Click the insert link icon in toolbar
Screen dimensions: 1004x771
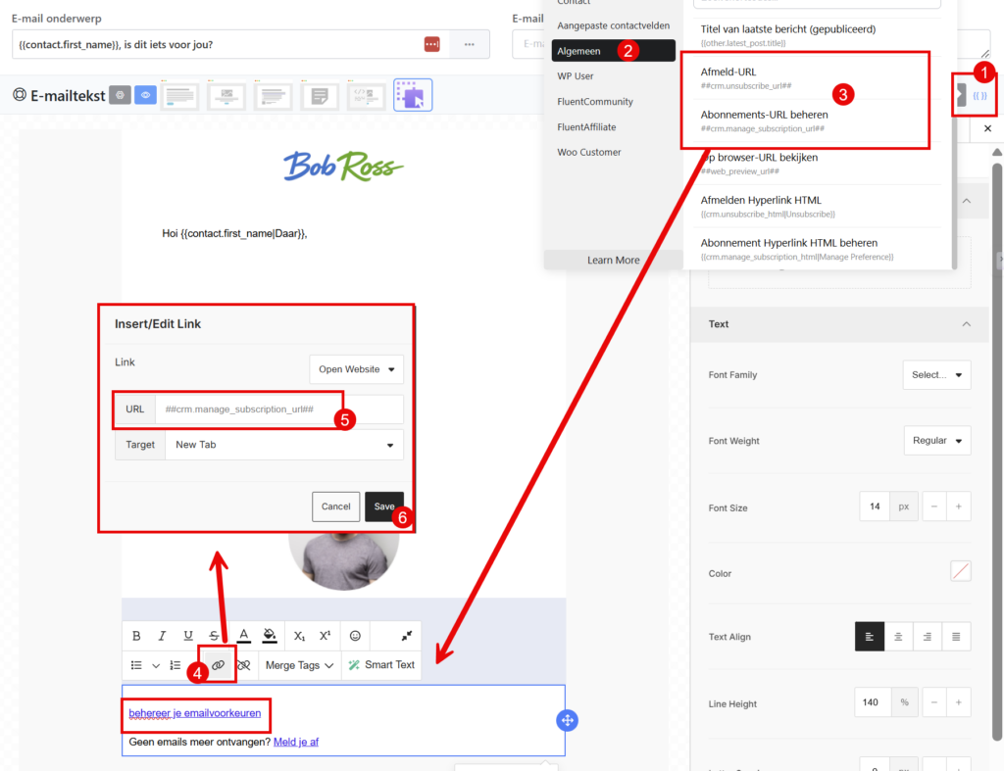218,665
